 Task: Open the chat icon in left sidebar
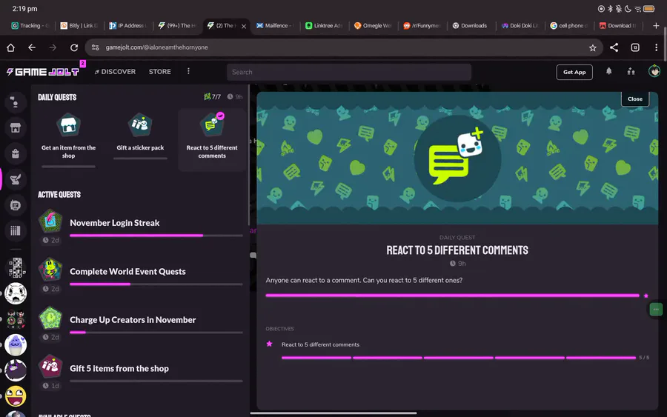[x=16, y=205]
